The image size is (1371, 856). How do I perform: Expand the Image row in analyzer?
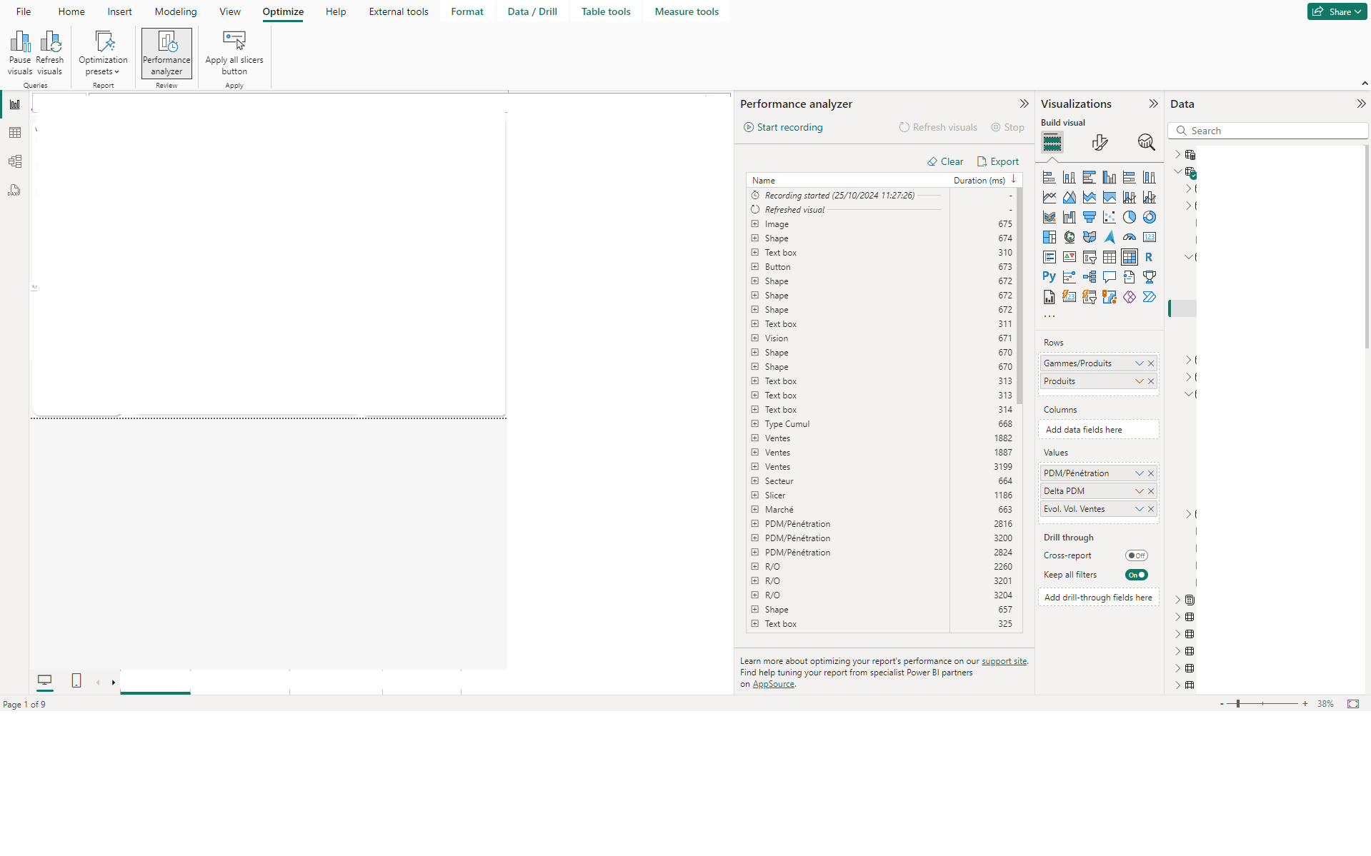pyautogui.click(x=754, y=223)
